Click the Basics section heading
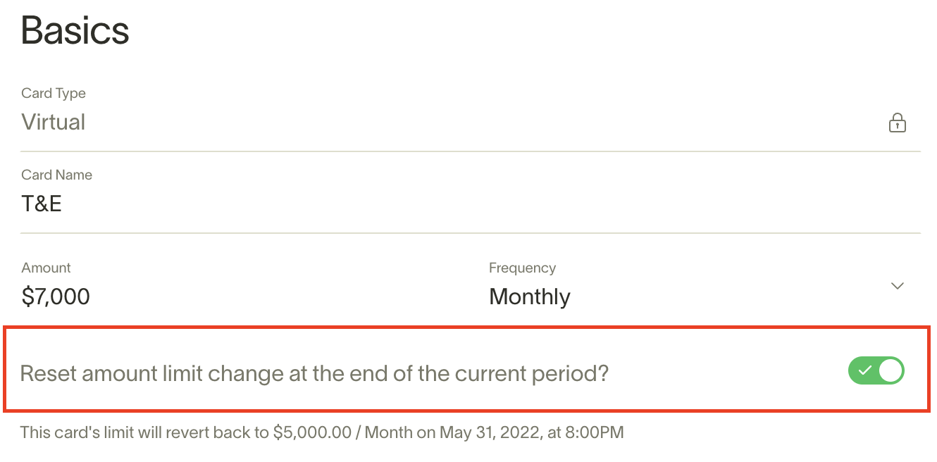Screen dimensions: 937x462 pos(75,30)
